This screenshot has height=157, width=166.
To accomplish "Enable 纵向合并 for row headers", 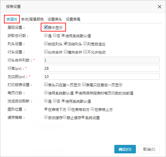I will (x=46, y=52).
